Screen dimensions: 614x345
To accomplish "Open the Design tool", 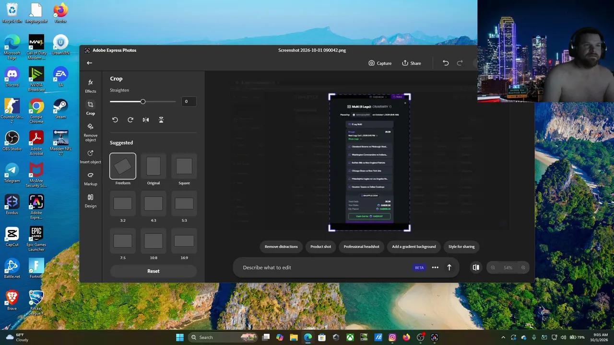I will pos(91,201).
